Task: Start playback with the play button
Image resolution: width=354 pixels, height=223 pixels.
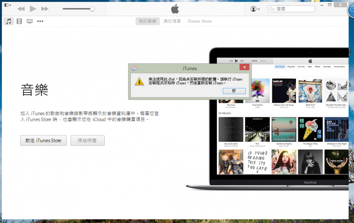Action: (33, 9)
